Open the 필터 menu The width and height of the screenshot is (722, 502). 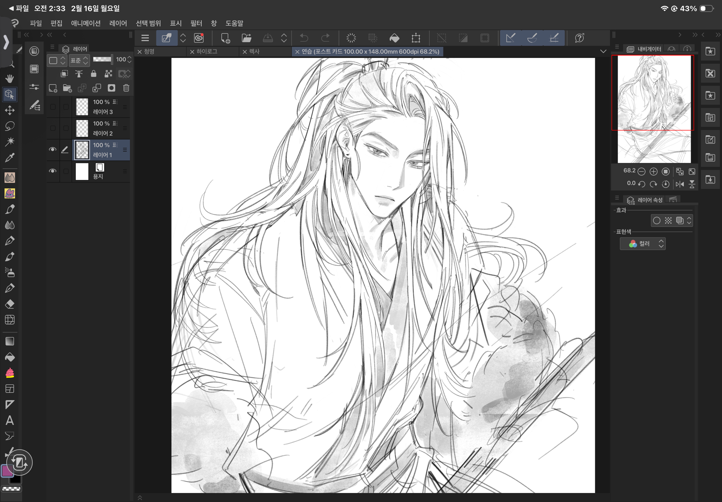click(x=196, y=23)
